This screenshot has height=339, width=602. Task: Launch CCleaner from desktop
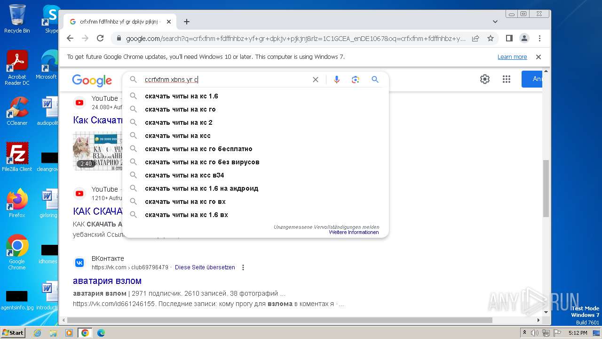pyautogui.click(x=17, y=111)
